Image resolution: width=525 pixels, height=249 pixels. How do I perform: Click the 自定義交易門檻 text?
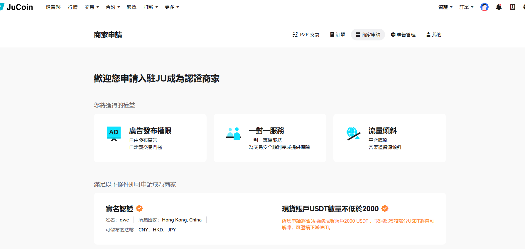click(x=146, y=147)
